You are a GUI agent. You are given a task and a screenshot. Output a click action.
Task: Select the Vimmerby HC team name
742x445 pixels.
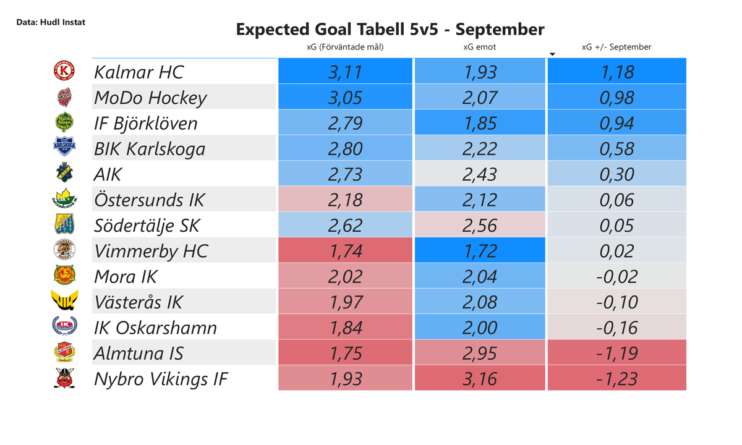click(x=151, y=251)
